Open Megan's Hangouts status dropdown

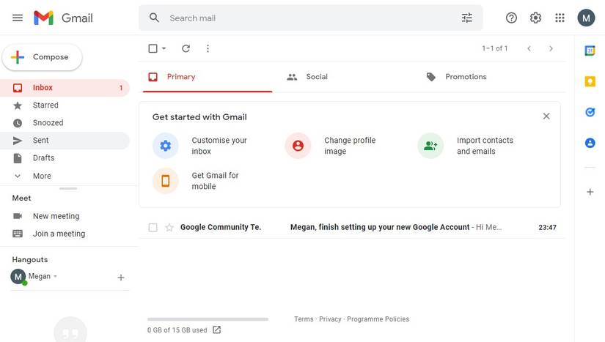coord(55,277)
